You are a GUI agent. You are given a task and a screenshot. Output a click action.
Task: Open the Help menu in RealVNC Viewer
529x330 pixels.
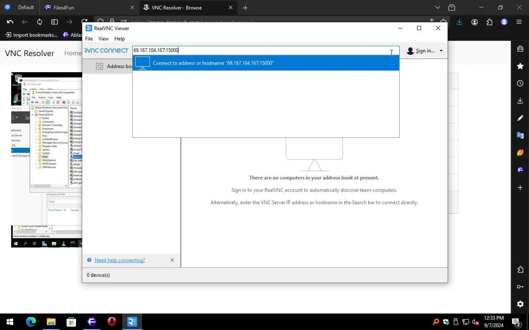[119, 39]
